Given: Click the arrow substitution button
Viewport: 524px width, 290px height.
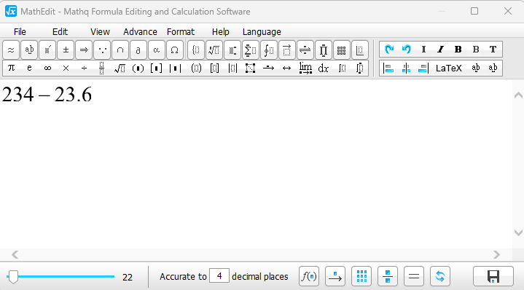Looking at the screenshot, I should point(335,276).
